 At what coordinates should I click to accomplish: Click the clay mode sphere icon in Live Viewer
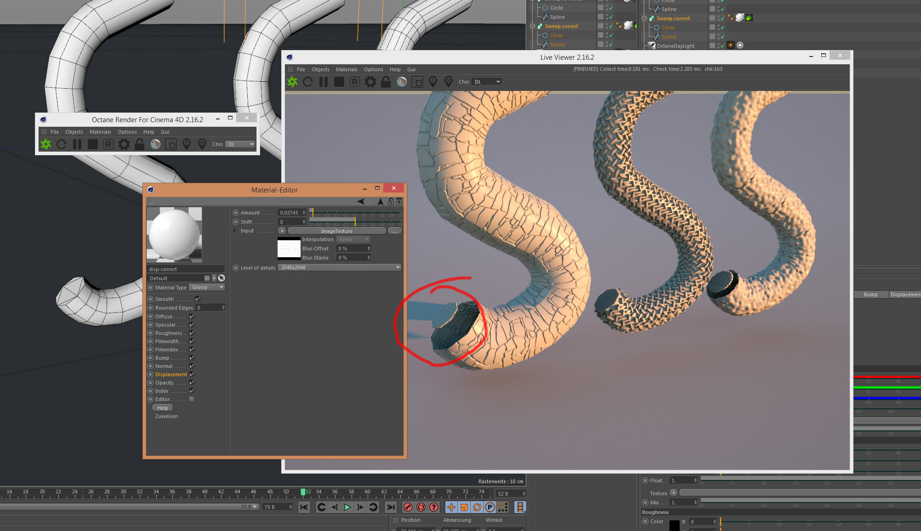tap(402, 82)
